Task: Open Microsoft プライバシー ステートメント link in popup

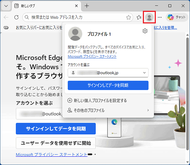Action: tap(92, 57)
